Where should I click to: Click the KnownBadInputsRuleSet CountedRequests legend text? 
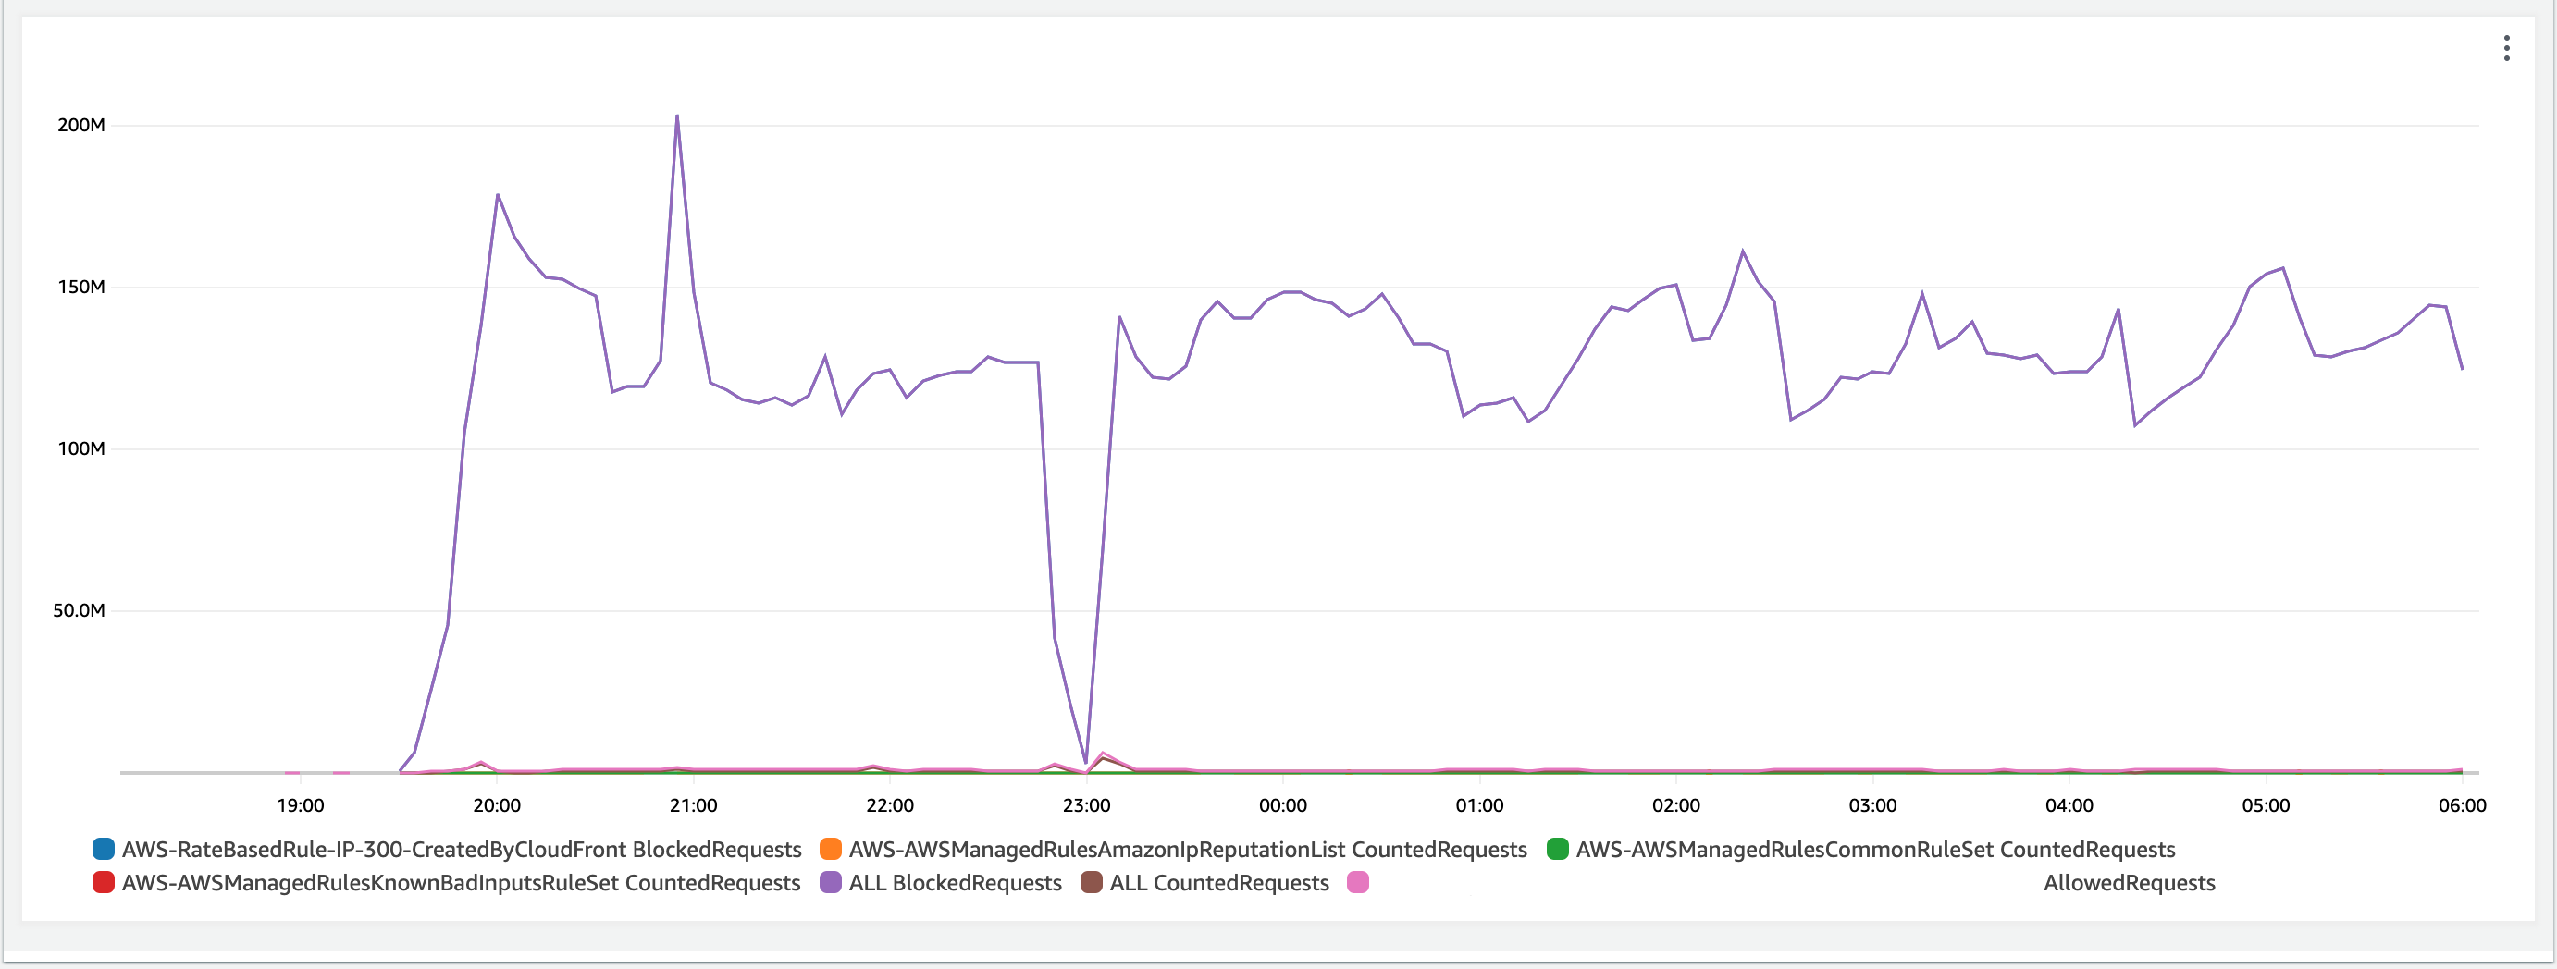(461, 884)
